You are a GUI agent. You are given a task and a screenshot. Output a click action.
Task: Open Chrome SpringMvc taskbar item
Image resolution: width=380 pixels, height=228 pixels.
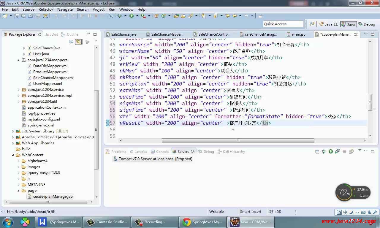(202, 222)
